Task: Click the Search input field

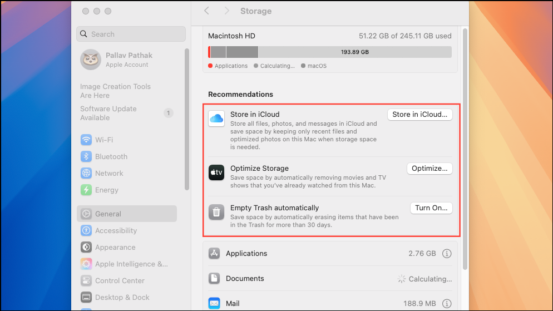Action: [x=131, y=34]
